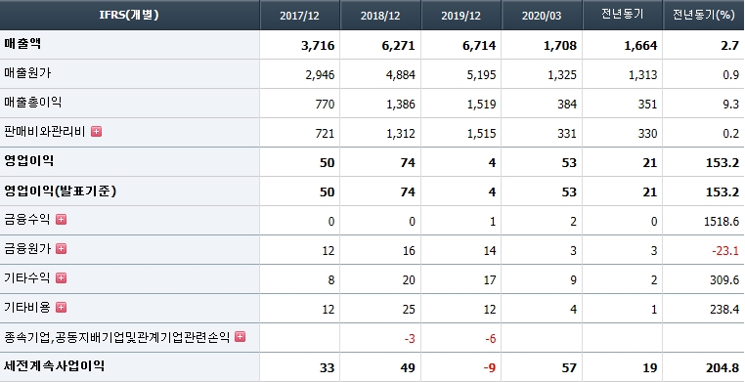
Task: Click 매출액 전년동기 value 1,664
Action: click(640, 46)
